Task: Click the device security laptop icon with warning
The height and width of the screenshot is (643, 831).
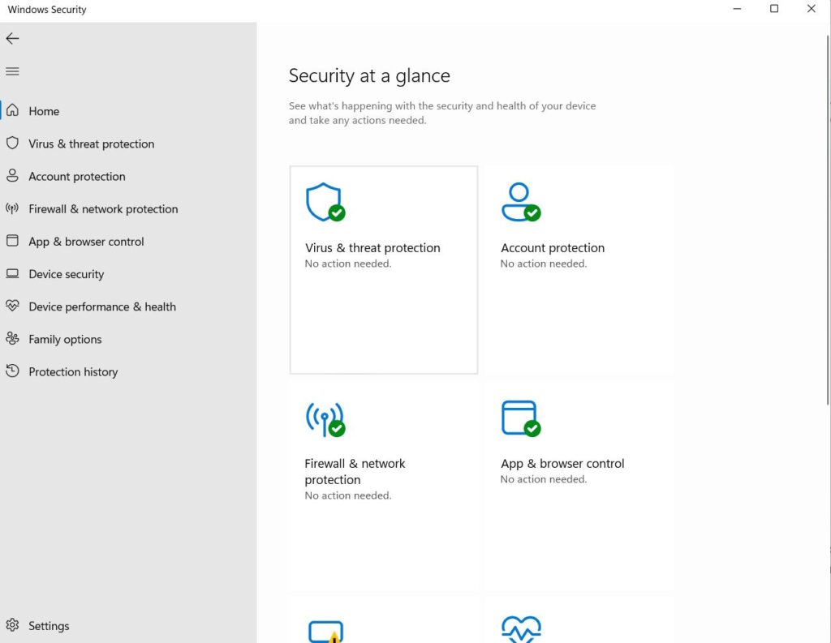Action: 326,632
